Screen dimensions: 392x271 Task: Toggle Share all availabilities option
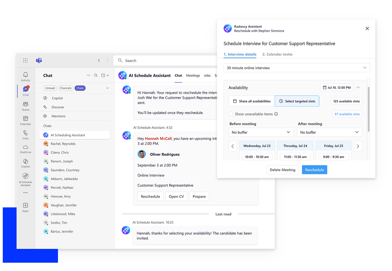[x=252, y=101]
